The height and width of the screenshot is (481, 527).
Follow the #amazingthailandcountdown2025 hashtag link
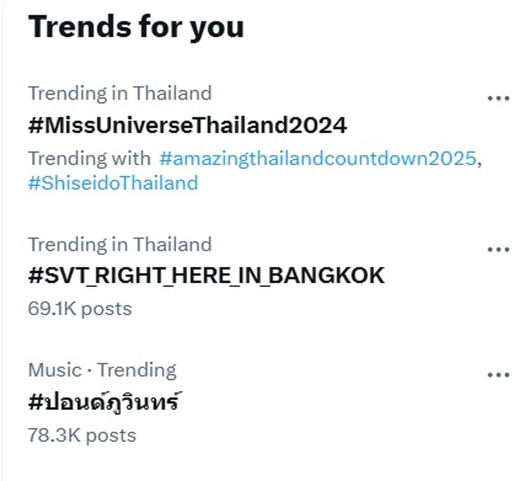coord(317,159)
